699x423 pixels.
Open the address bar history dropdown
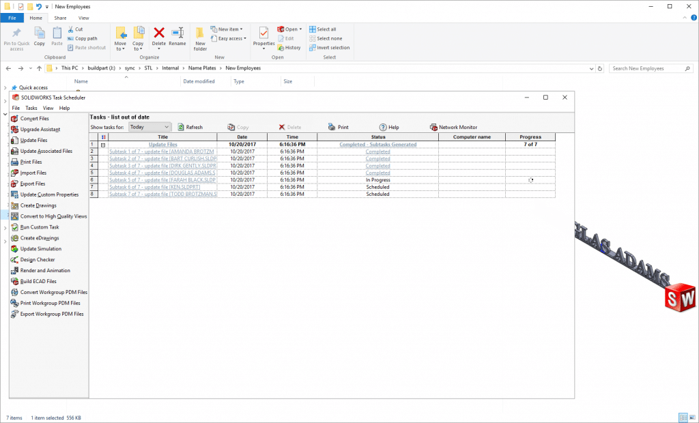(592, 69)
